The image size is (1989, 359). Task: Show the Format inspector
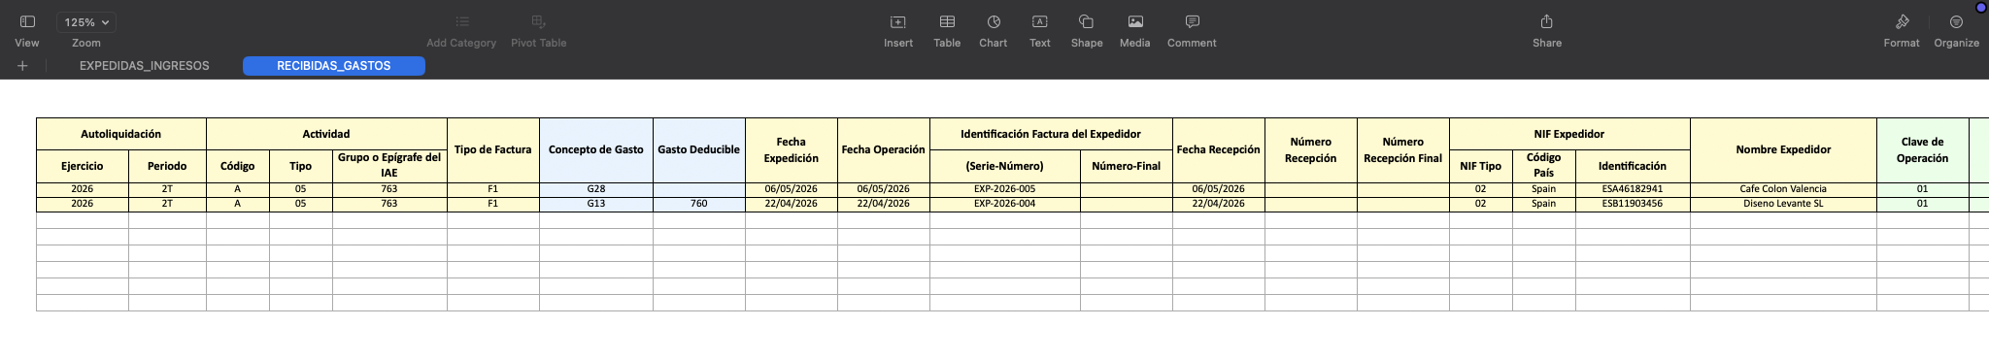pyautogui.click(x=1902, y=21)
